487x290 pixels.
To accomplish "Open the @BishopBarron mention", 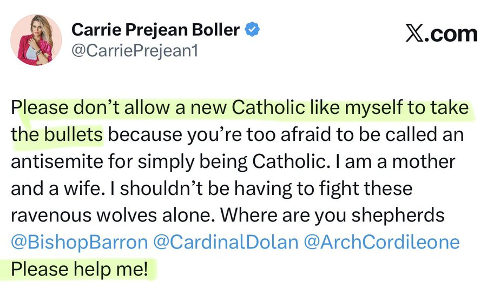I will (80, 242).
